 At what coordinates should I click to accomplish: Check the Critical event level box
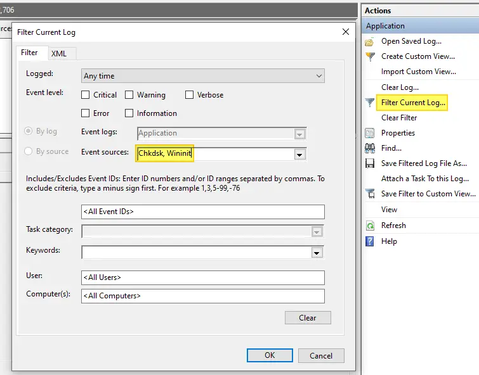coord(86,95)
